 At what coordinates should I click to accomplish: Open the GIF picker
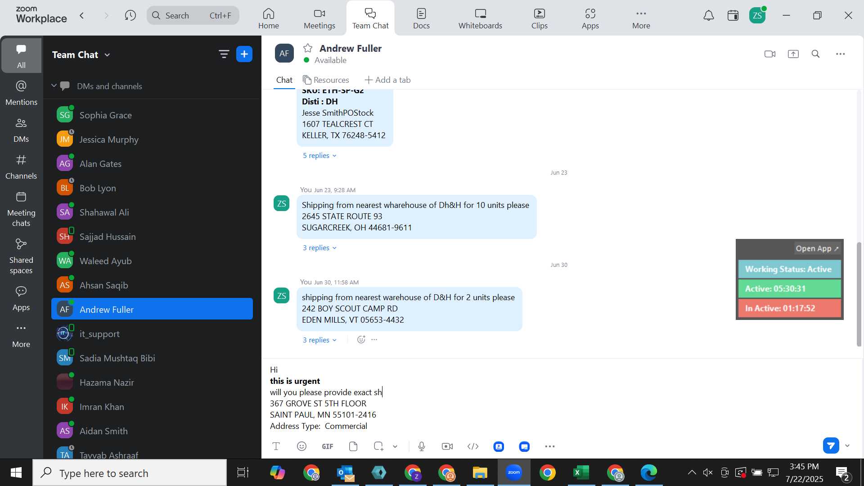[328, 446]
